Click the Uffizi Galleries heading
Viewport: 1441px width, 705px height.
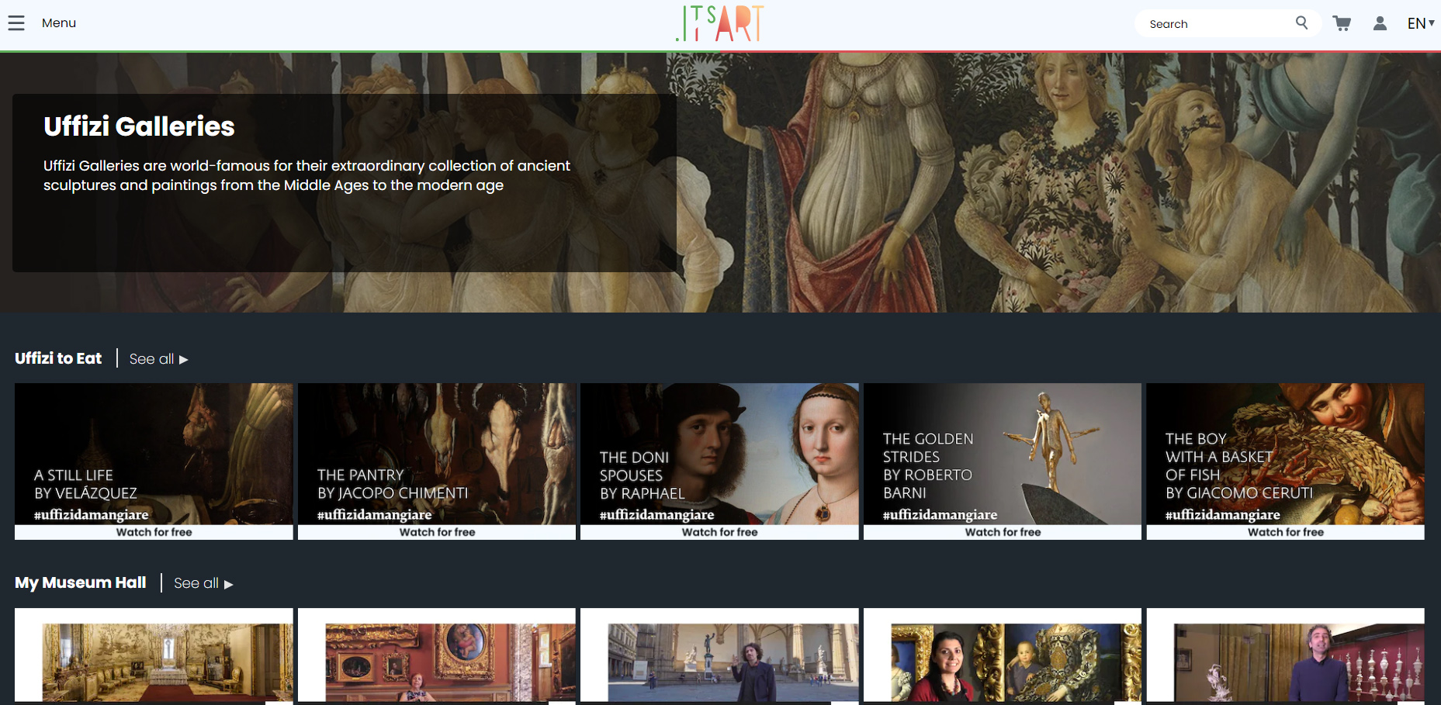click(139, 126)
